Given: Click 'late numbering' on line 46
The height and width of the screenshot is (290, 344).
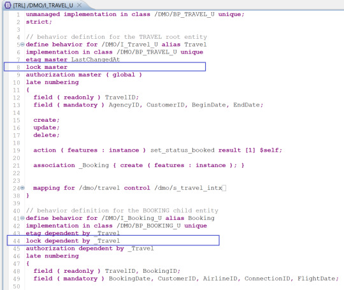Looking at the screenshot, I should tap(52, 256).
